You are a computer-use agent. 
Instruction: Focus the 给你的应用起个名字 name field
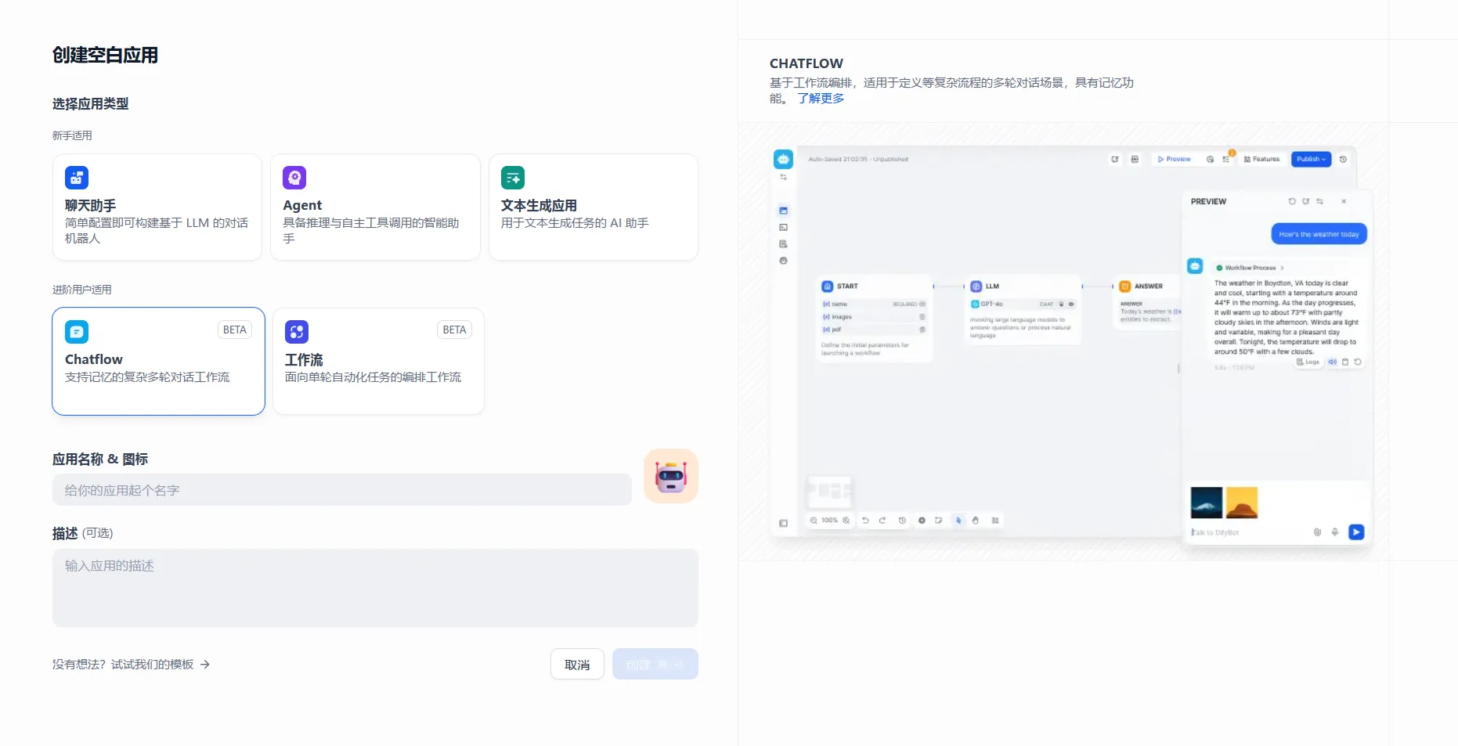[342, 490]
